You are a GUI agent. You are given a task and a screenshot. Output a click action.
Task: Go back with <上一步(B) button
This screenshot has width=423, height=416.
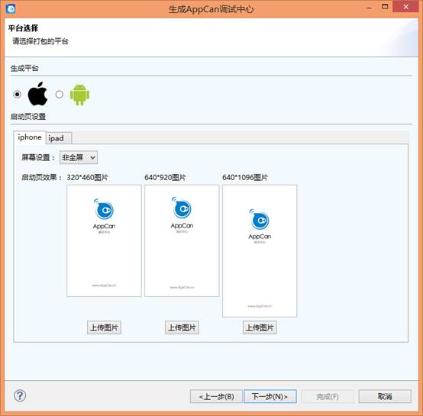coord(216,396)
